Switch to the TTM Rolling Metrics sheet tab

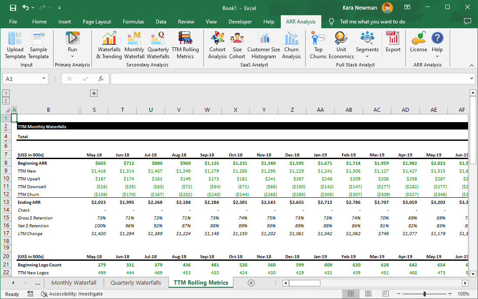201,282
